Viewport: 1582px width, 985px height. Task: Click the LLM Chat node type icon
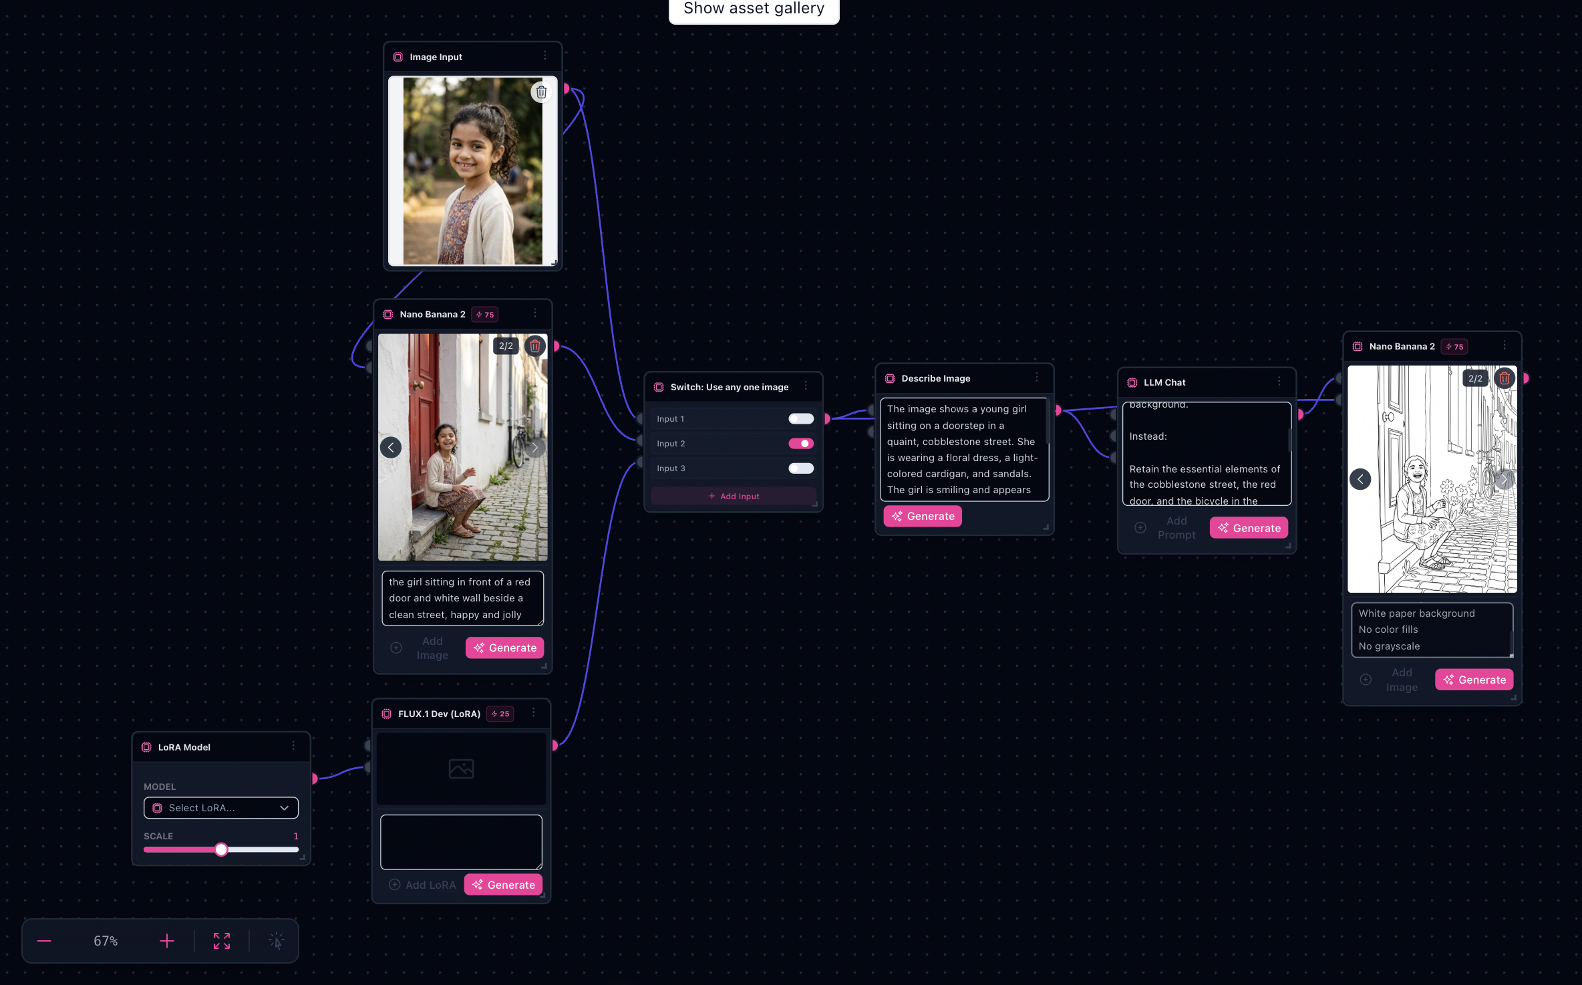point(1132,382)
